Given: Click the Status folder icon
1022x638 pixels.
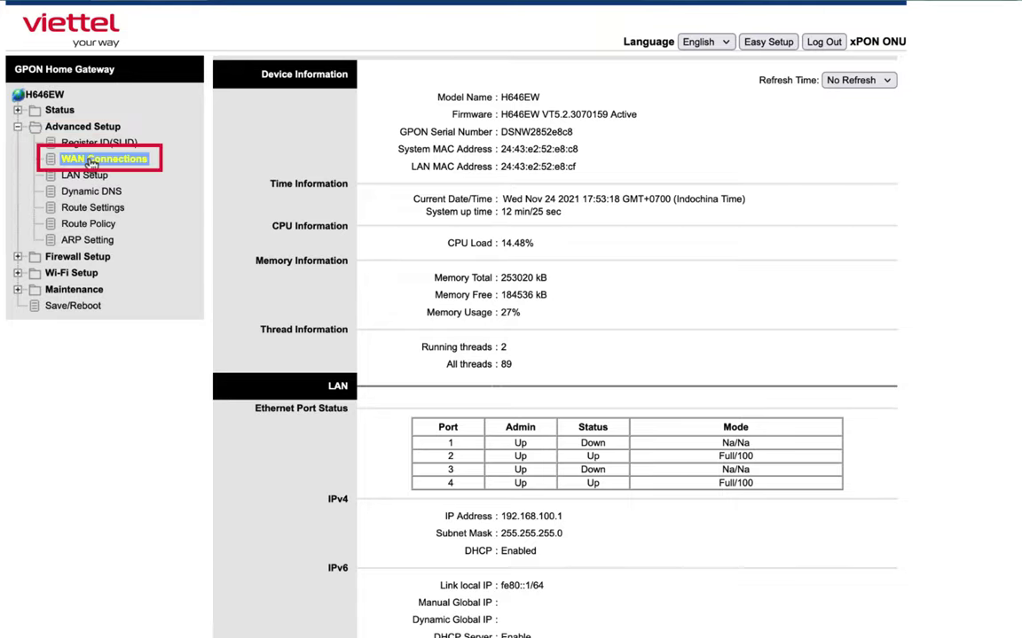Looking at the screenshot, I should pos(35,111).
